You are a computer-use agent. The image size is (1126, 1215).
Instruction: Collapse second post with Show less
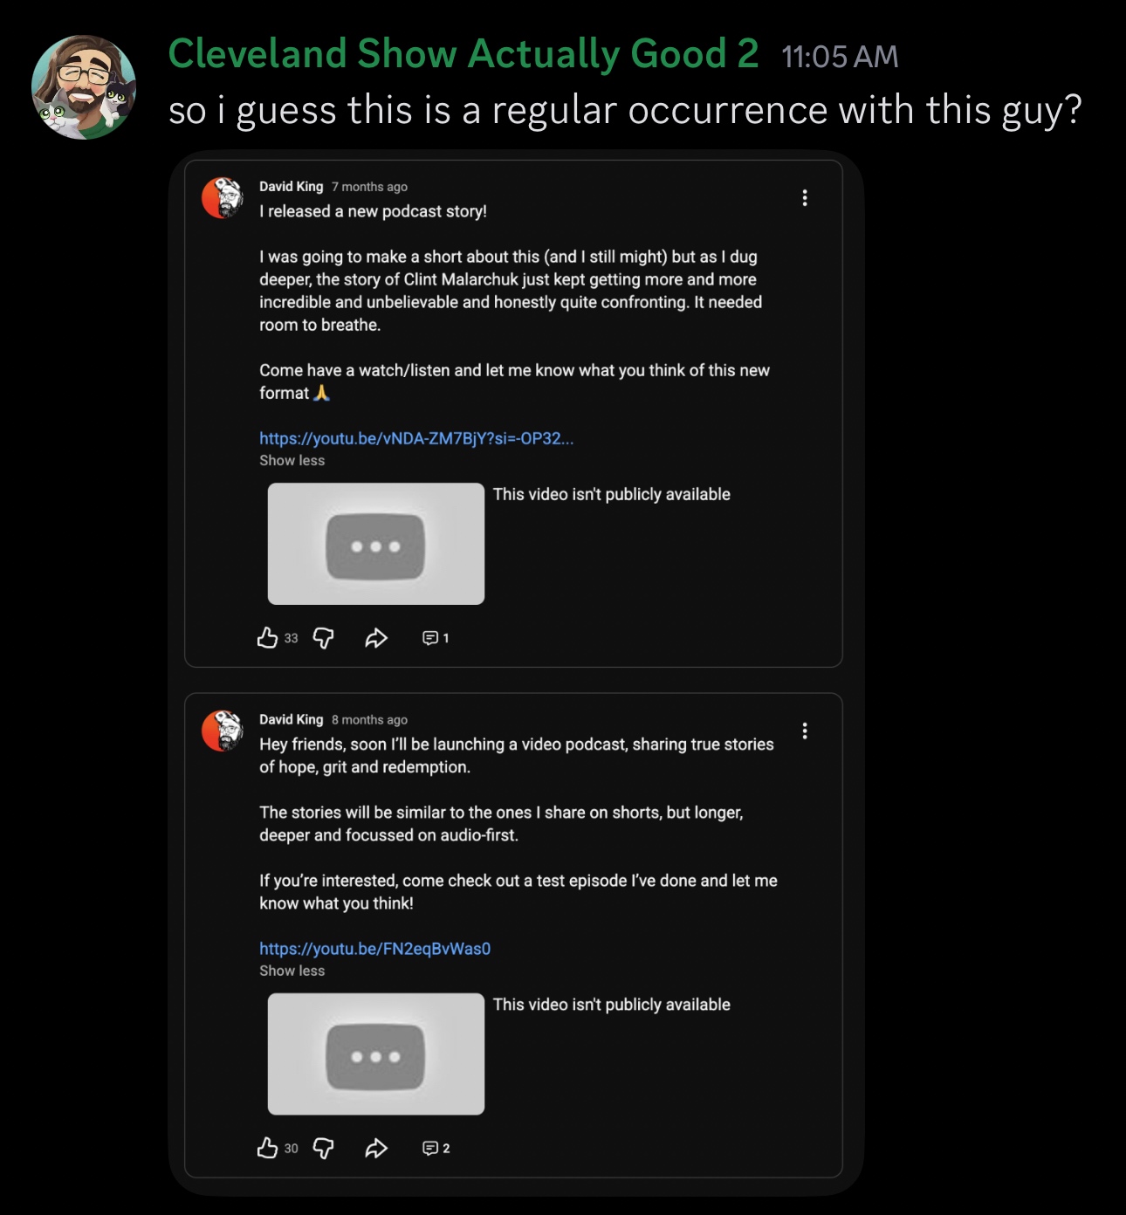pyautogui.click(x=292, y=971)
